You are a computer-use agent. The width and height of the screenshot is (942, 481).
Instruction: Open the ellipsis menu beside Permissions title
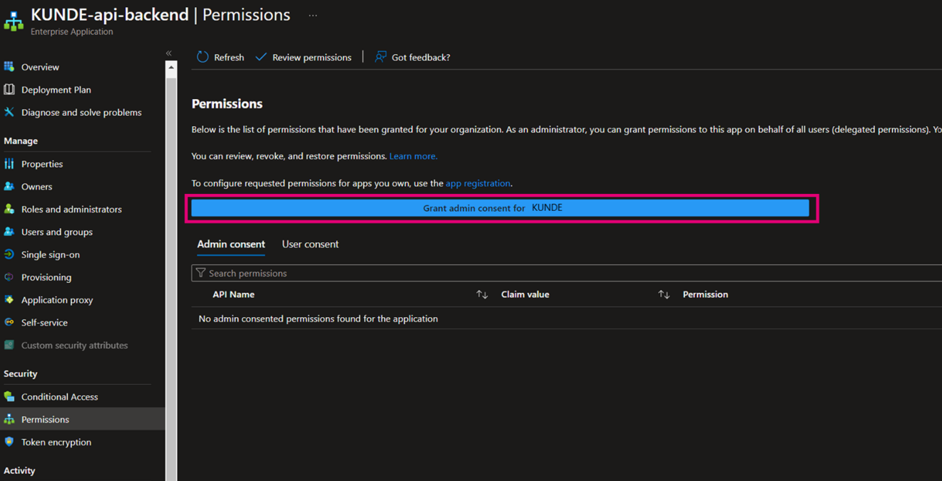tap(312, 16)
